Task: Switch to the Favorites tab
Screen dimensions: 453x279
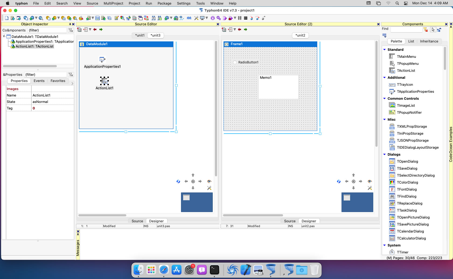Action: pos(58,81)
